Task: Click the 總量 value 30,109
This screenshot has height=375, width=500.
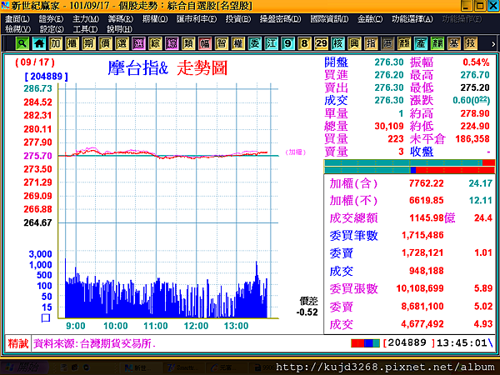Action: [x=389, y=126]
